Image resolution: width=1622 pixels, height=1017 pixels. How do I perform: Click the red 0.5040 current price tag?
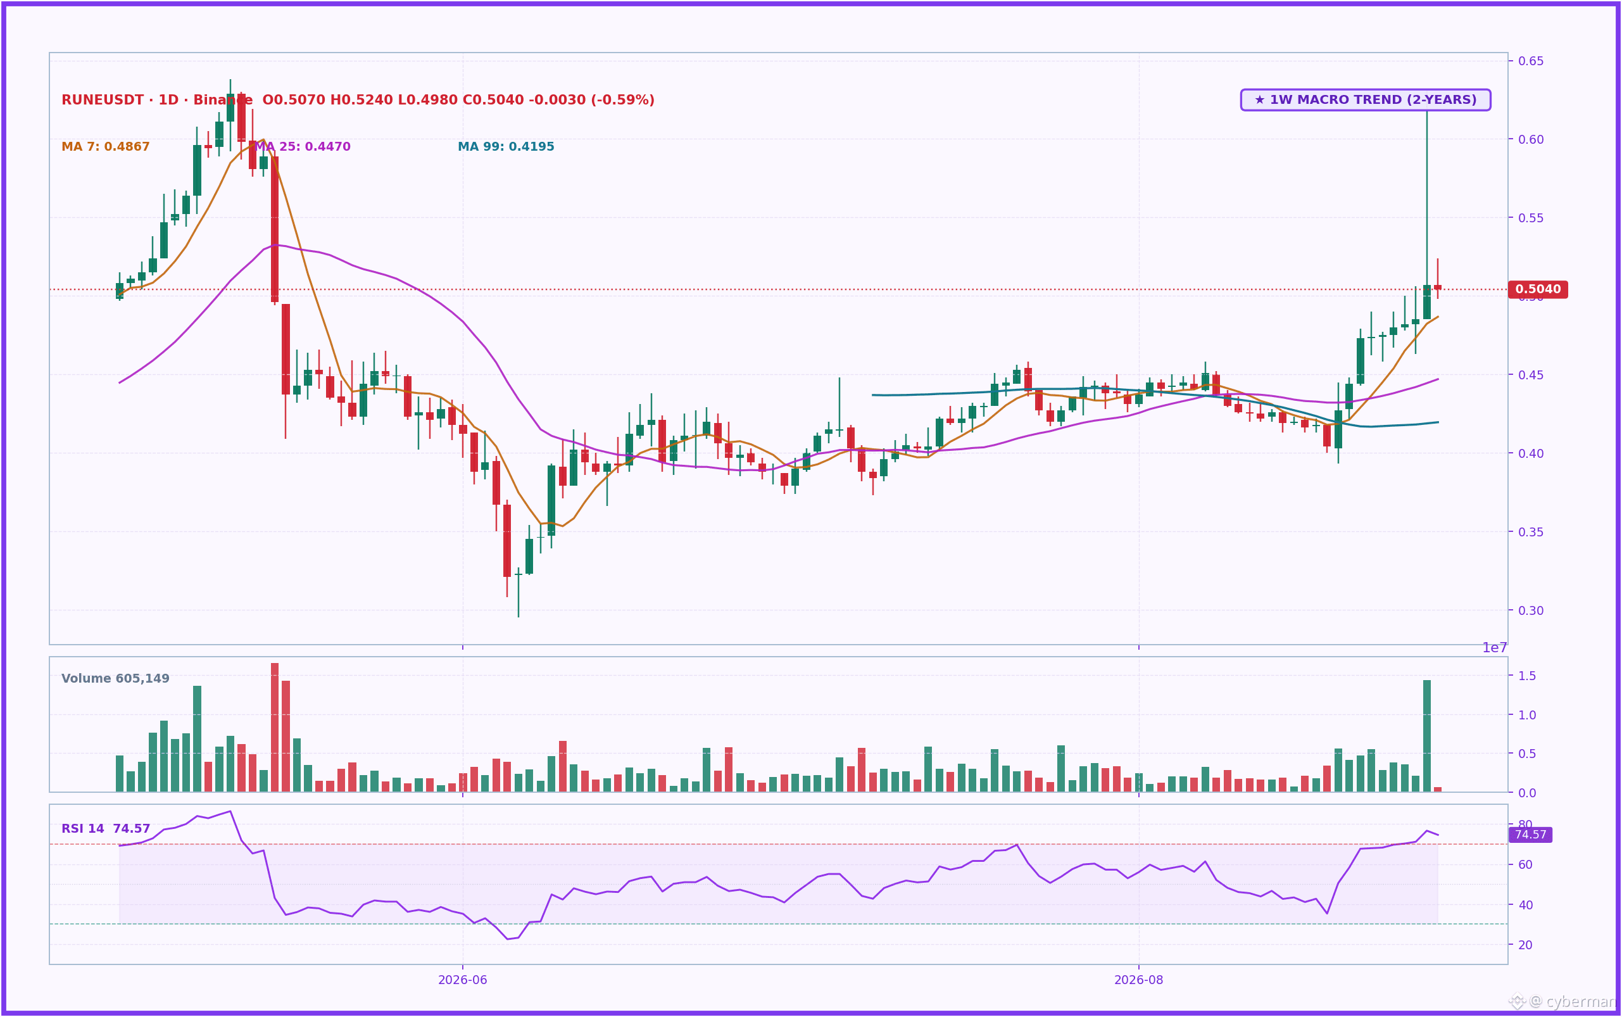pos(1538,289)
